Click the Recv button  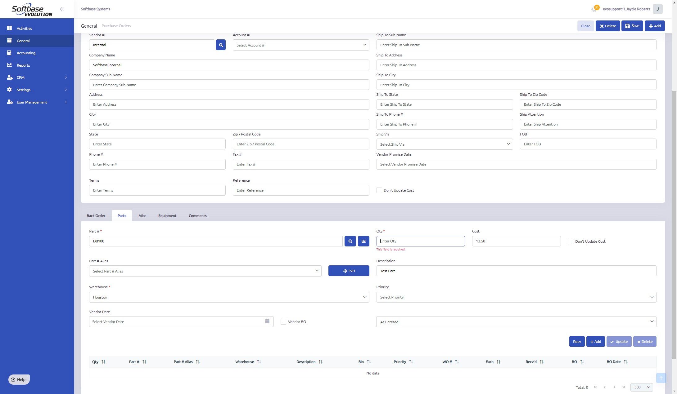coord(577,342)
